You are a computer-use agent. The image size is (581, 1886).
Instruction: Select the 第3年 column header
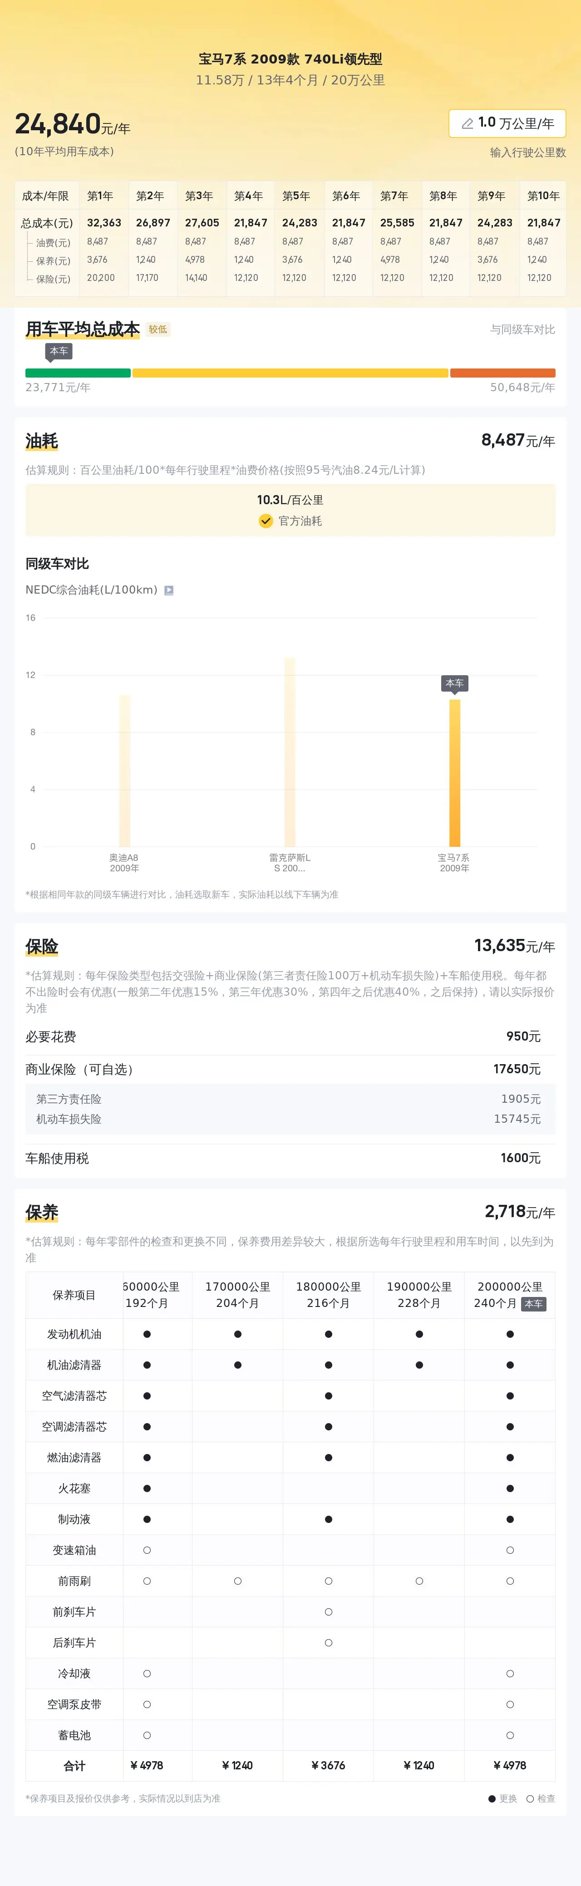[198, 196]
